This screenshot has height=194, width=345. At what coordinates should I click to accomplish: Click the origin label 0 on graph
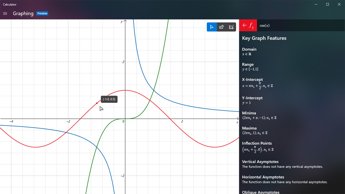[x=123, y=122]
